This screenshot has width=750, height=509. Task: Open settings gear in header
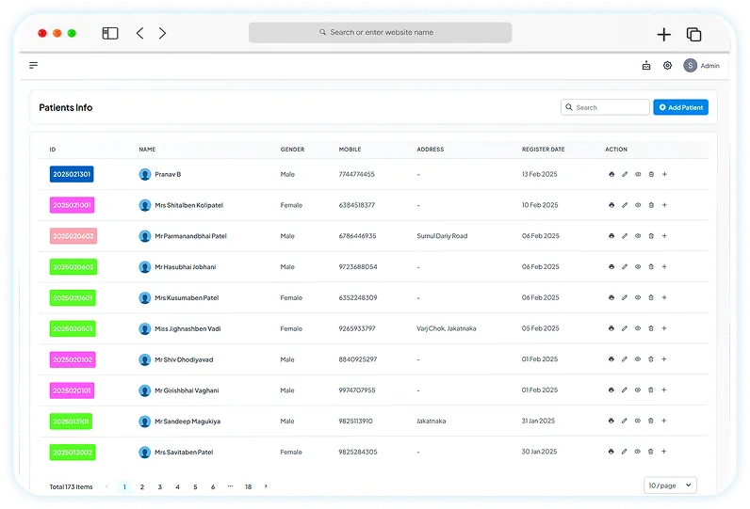[x=667, y=66]
